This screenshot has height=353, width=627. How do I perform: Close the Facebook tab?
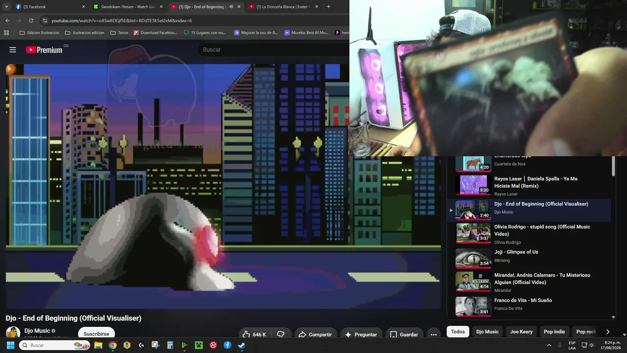(83, 7)
